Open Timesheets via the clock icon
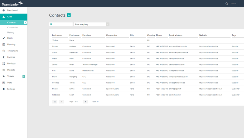This screenshot has width=244, height=138. (4, 51)
